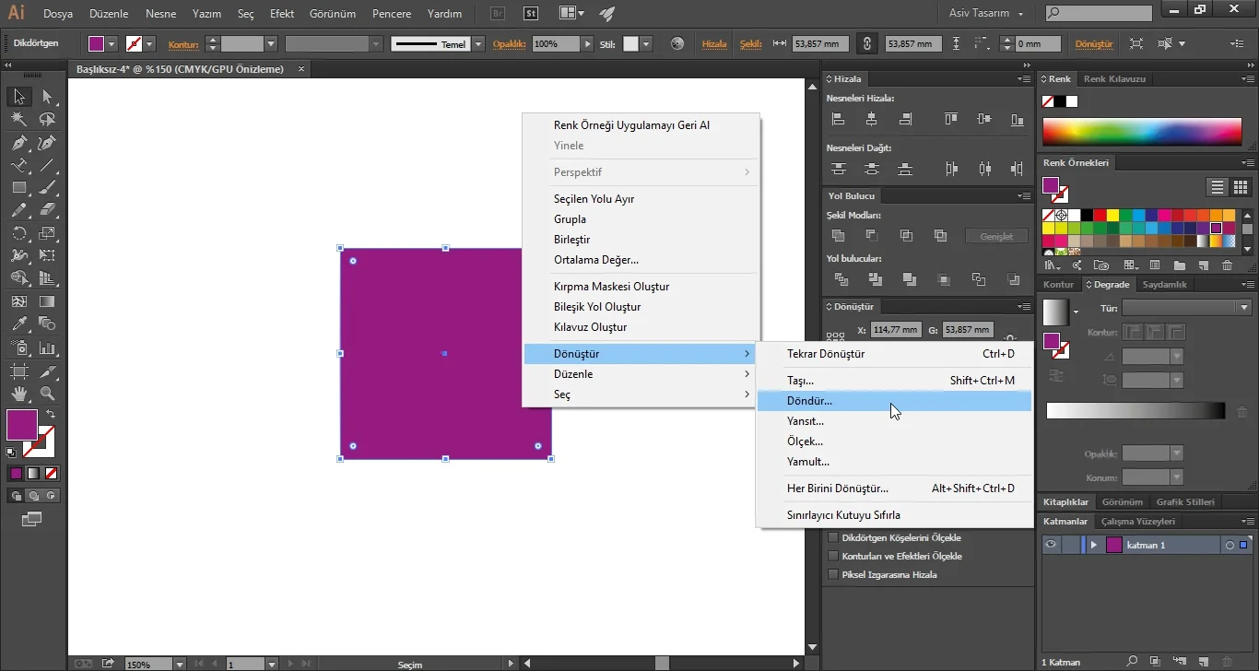
Task: Hide katman 1 with the eye icon
Action: pyautogui.click(x=1050, y=545)
